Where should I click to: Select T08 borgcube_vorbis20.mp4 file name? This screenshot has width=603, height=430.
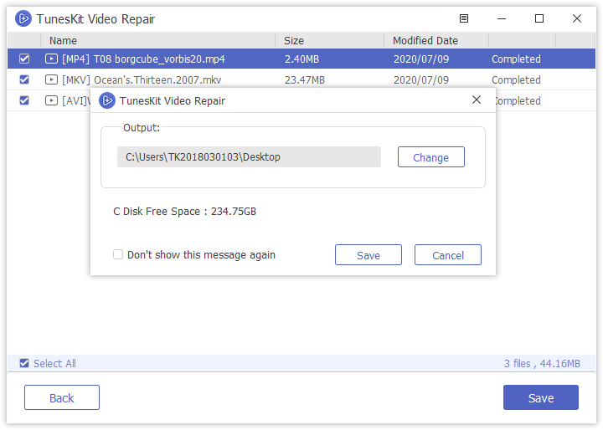(159, 59)
